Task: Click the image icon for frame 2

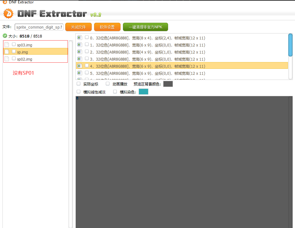Action: (79, 52)
